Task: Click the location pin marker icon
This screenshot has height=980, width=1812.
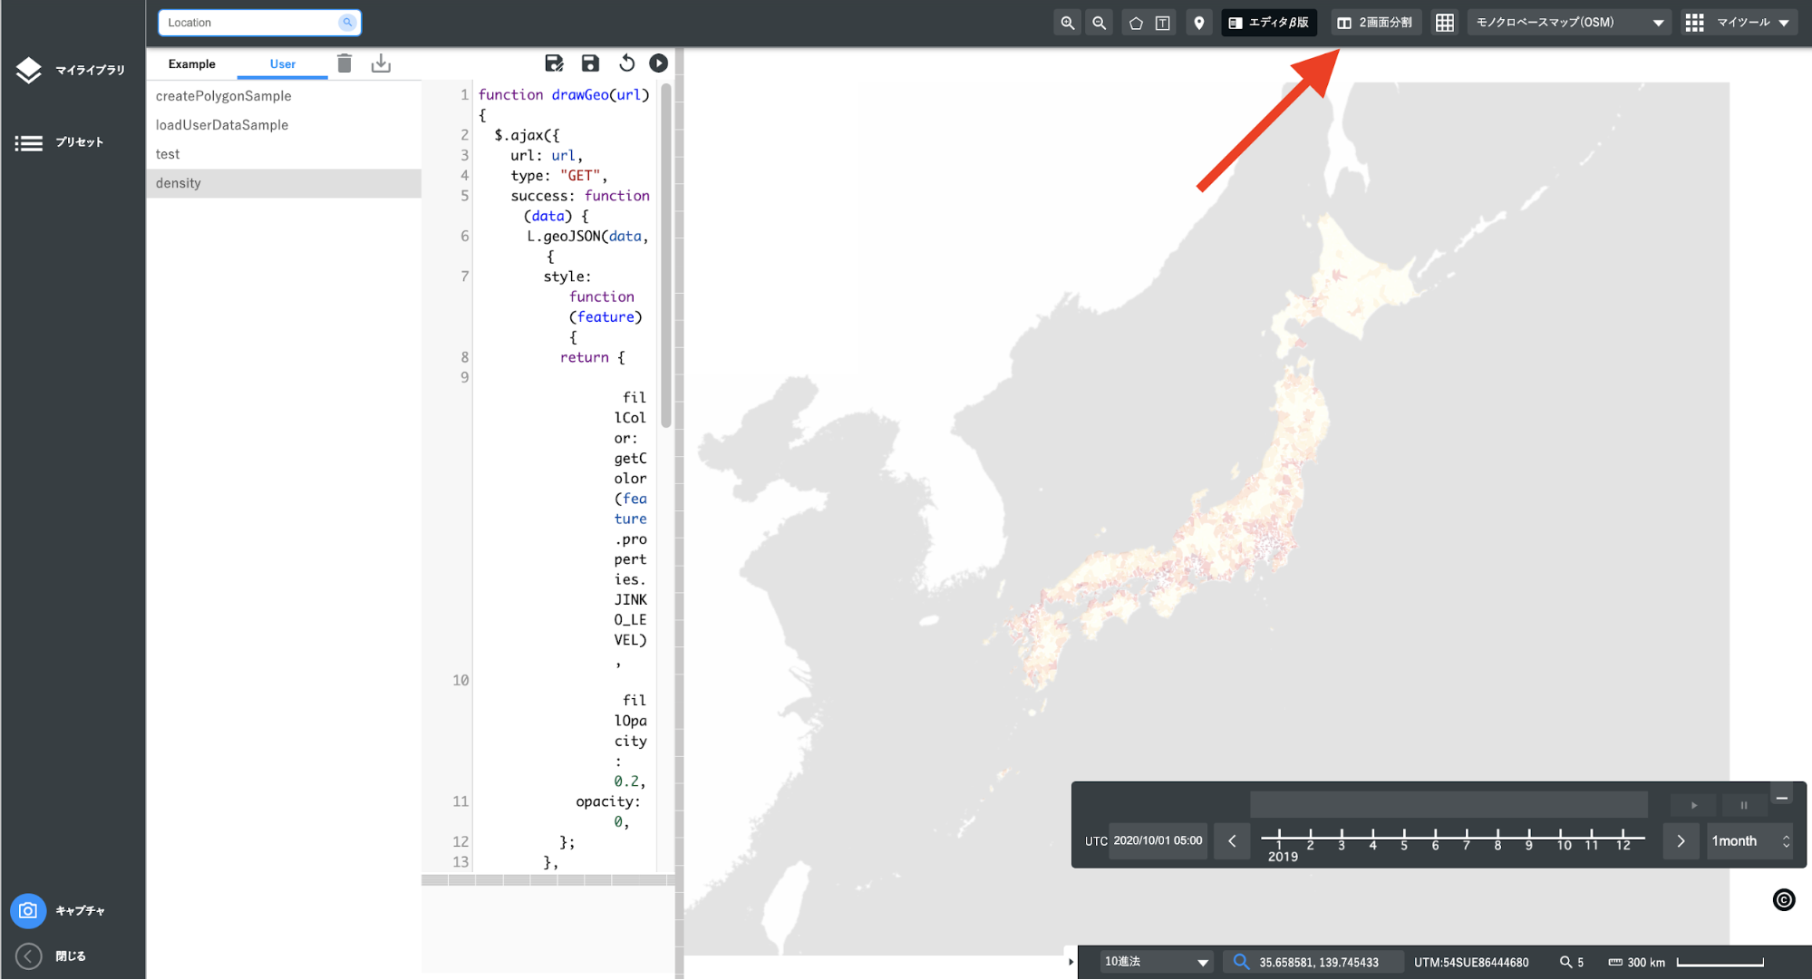Action: click(x=1198, y=23)
